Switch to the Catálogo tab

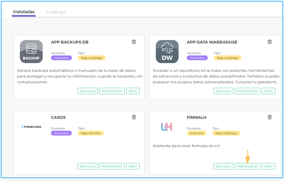pyautogui.click(x=56, y=12)
